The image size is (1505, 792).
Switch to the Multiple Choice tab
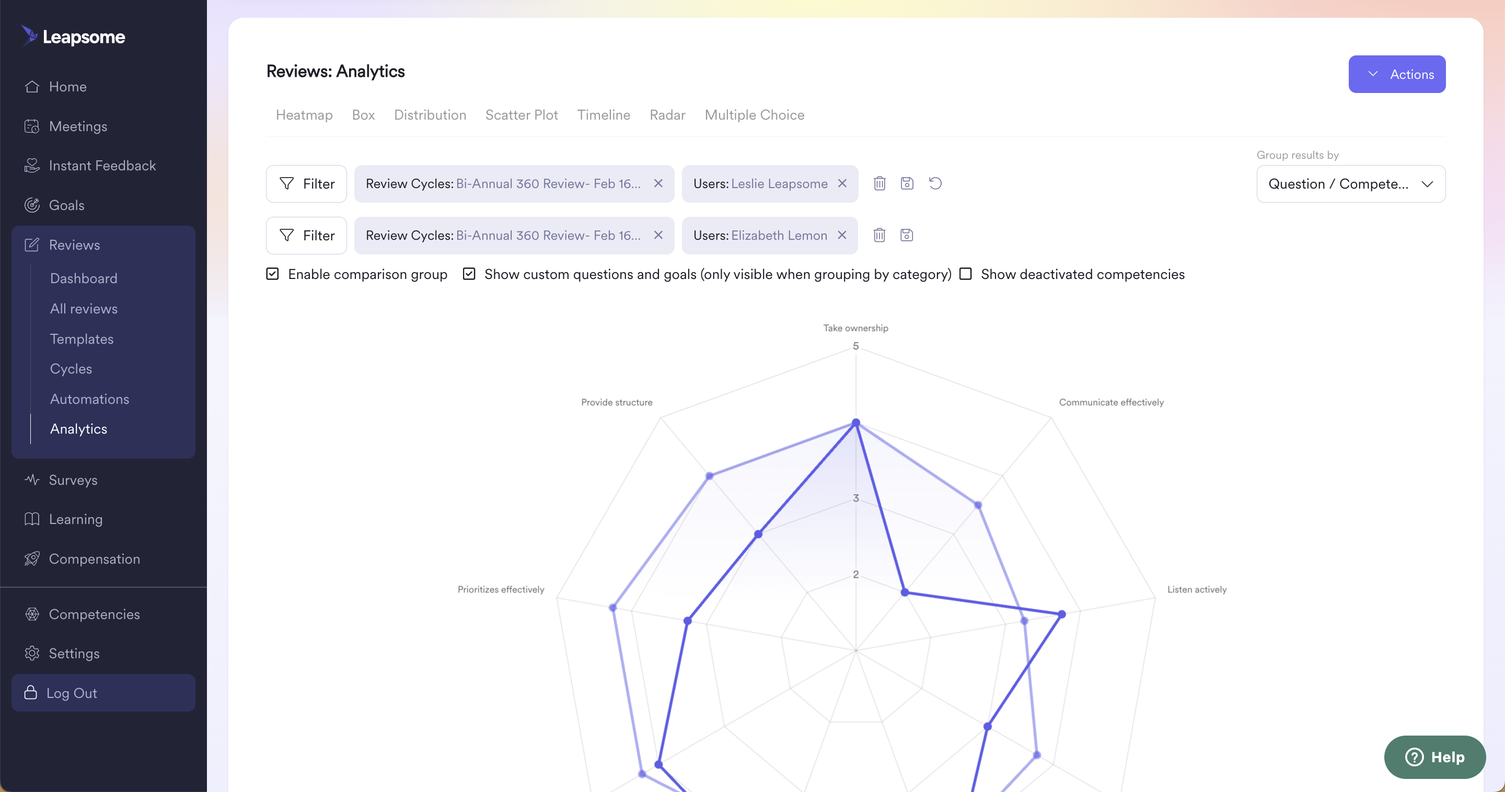(754, 114)
